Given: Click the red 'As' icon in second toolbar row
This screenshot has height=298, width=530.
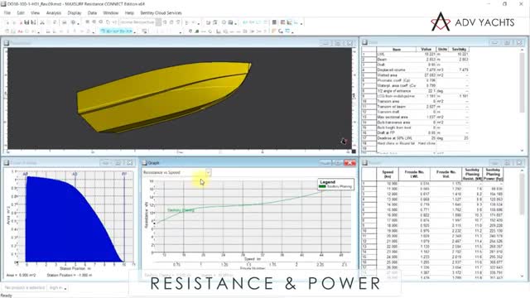Looking at the screenshot, I should click(20, 31).
